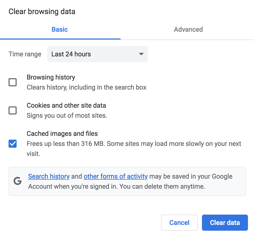Check Cookies and other site data

pos(12,110)
